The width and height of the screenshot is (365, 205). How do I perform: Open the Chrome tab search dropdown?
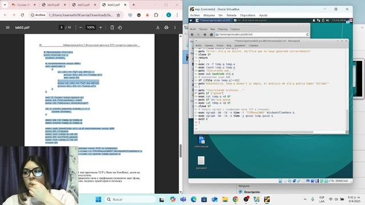[x=5, y=5]
